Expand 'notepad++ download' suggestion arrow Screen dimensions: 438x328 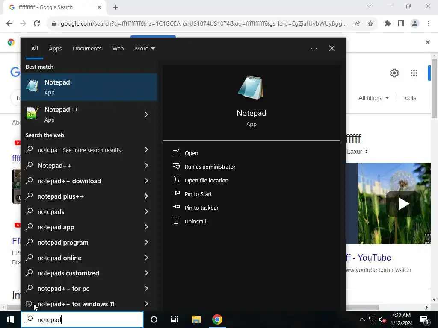pyautogui.click(x=146, y=181)
